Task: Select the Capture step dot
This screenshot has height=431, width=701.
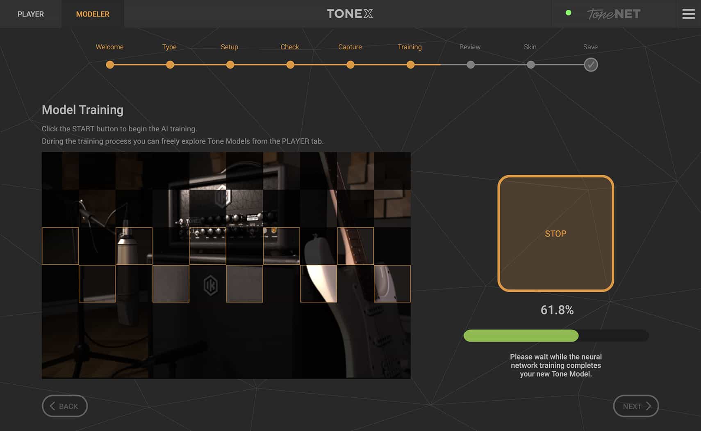Action: coord(350,64)
